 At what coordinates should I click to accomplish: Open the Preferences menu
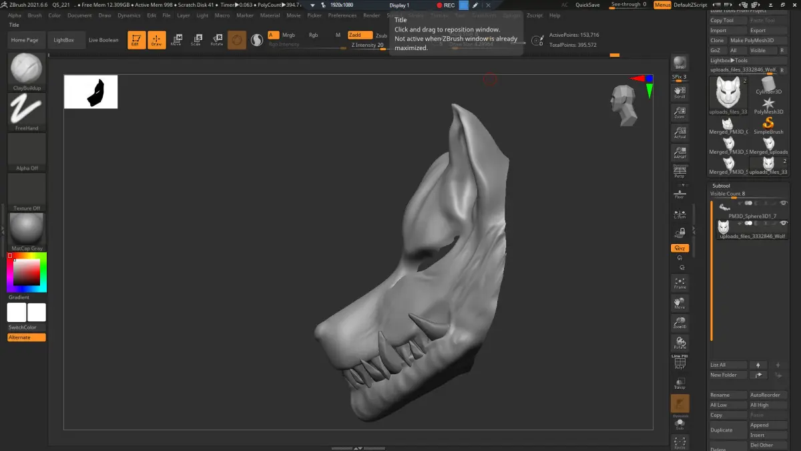(342, 15)
